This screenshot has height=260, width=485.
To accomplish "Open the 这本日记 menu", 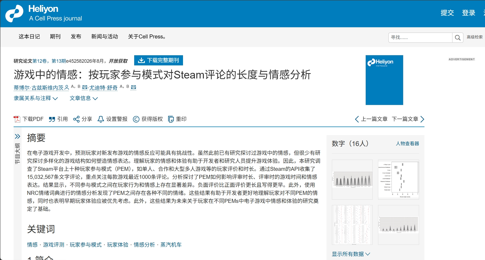I will click(x=29, y=37).
